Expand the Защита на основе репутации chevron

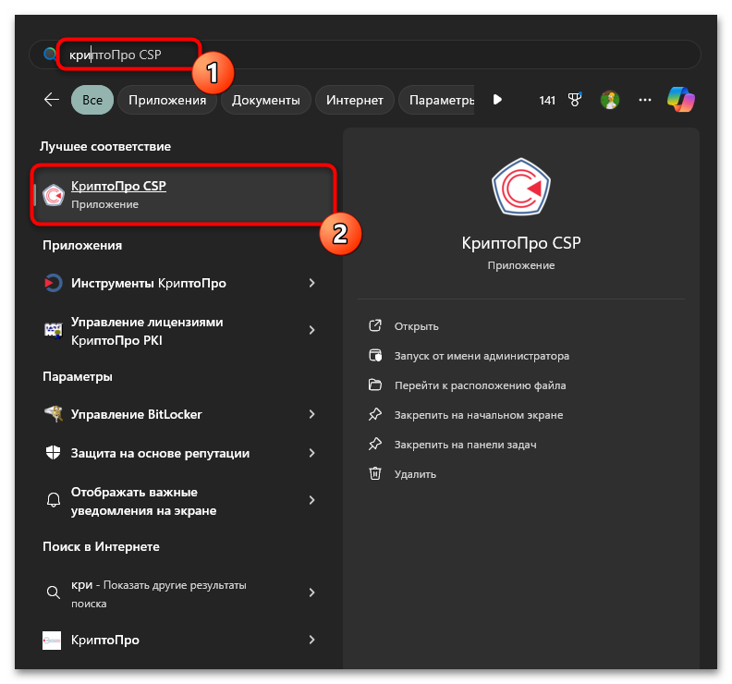click(311, 453)
